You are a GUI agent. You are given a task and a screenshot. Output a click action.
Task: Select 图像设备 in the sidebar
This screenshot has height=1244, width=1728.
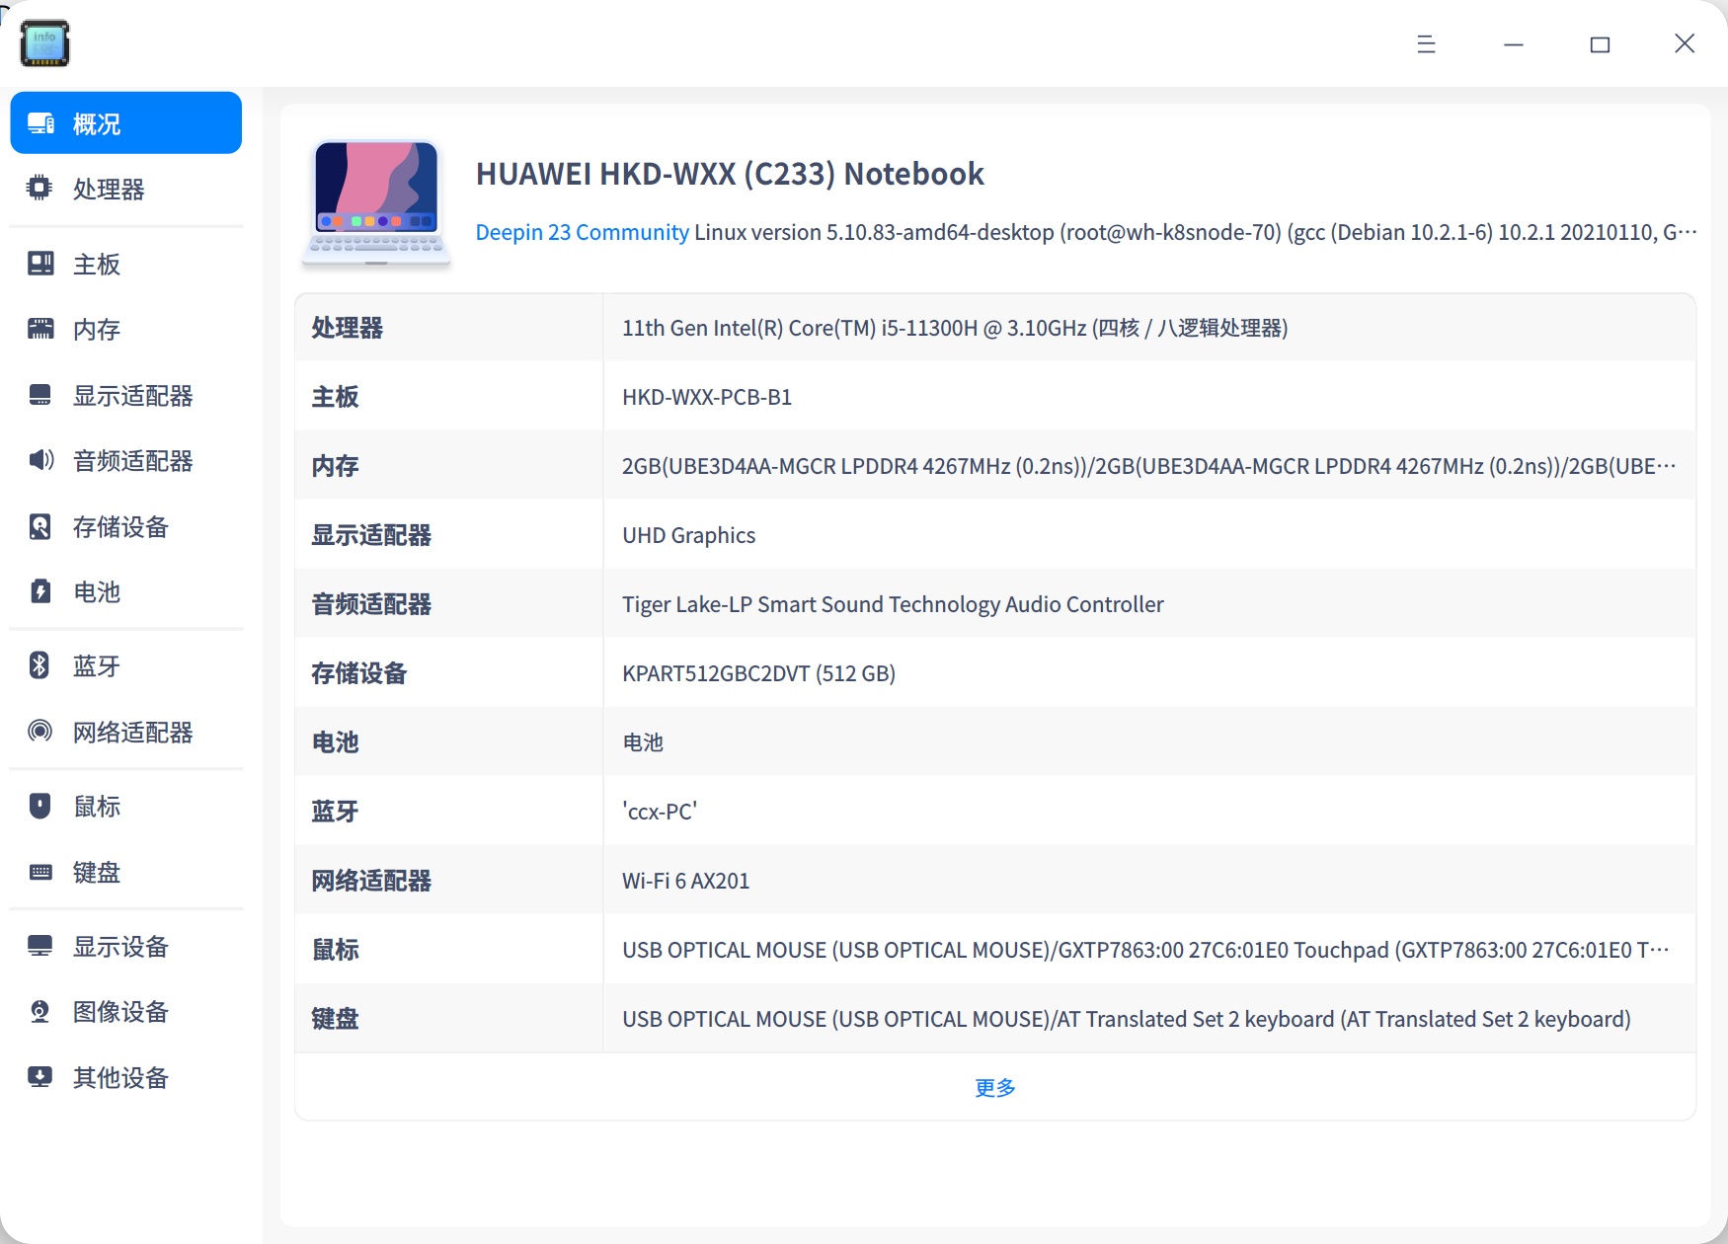coord(126,1011)
